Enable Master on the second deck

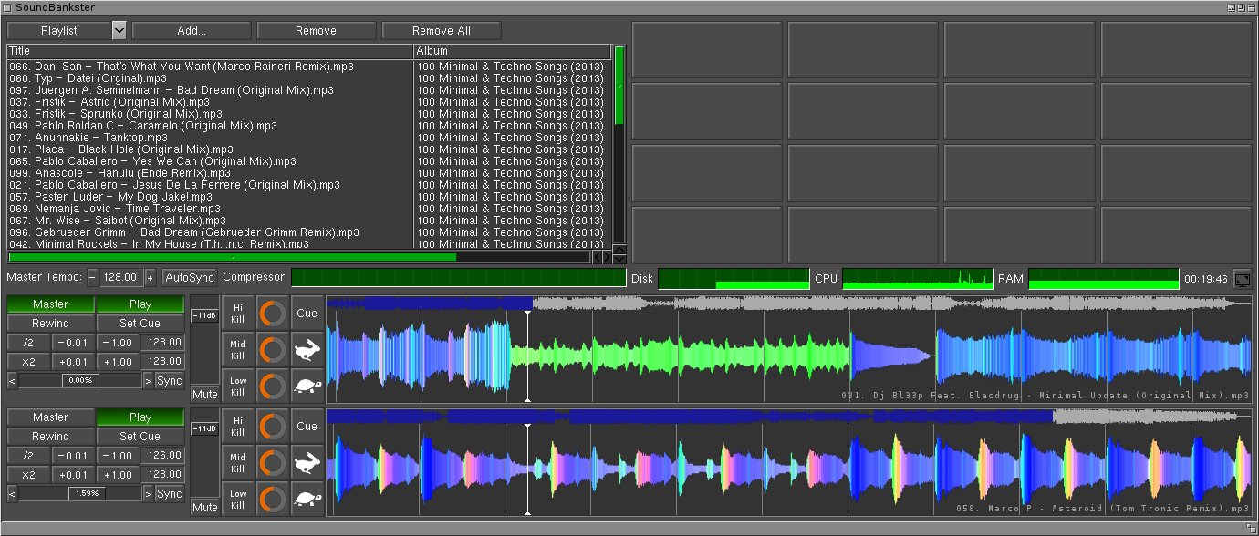50,417
